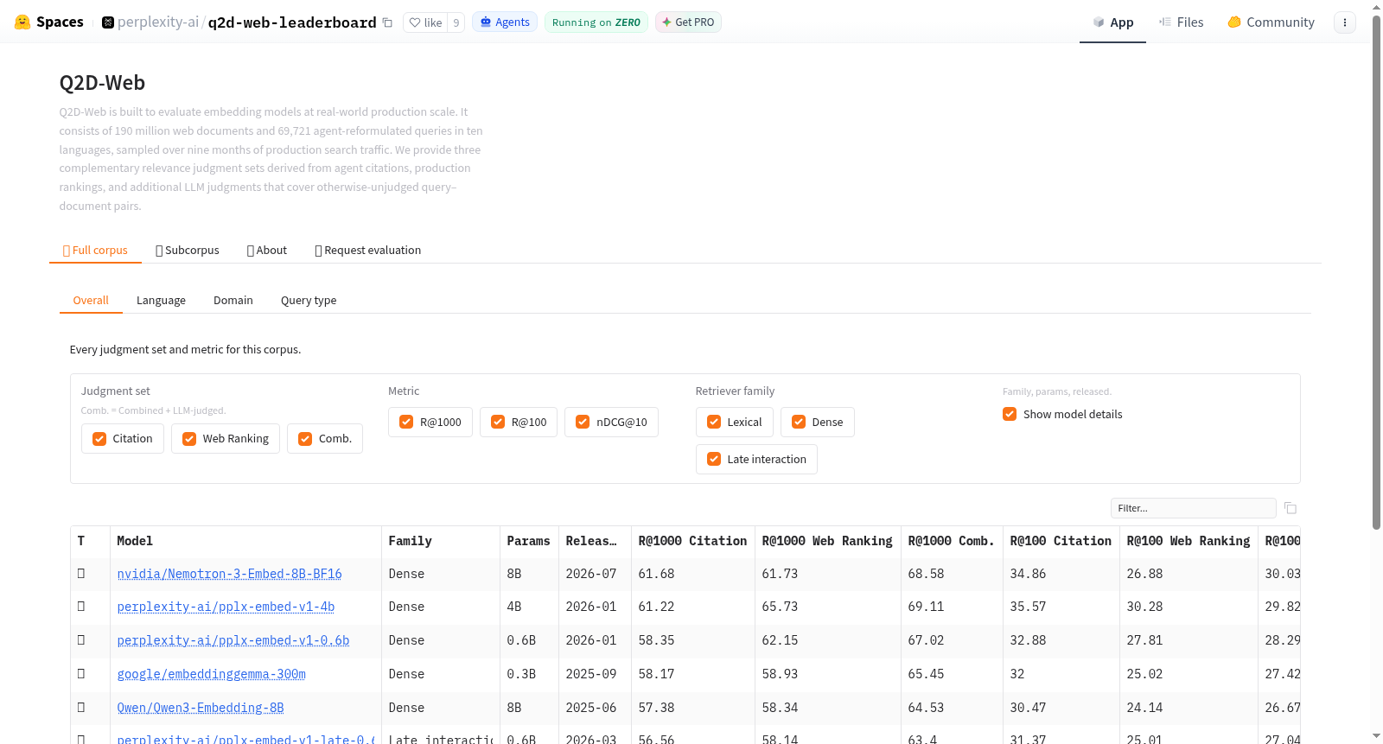Click in the Filter input field
Viewport: 1383px width, 744px height.
point(1193,508)
